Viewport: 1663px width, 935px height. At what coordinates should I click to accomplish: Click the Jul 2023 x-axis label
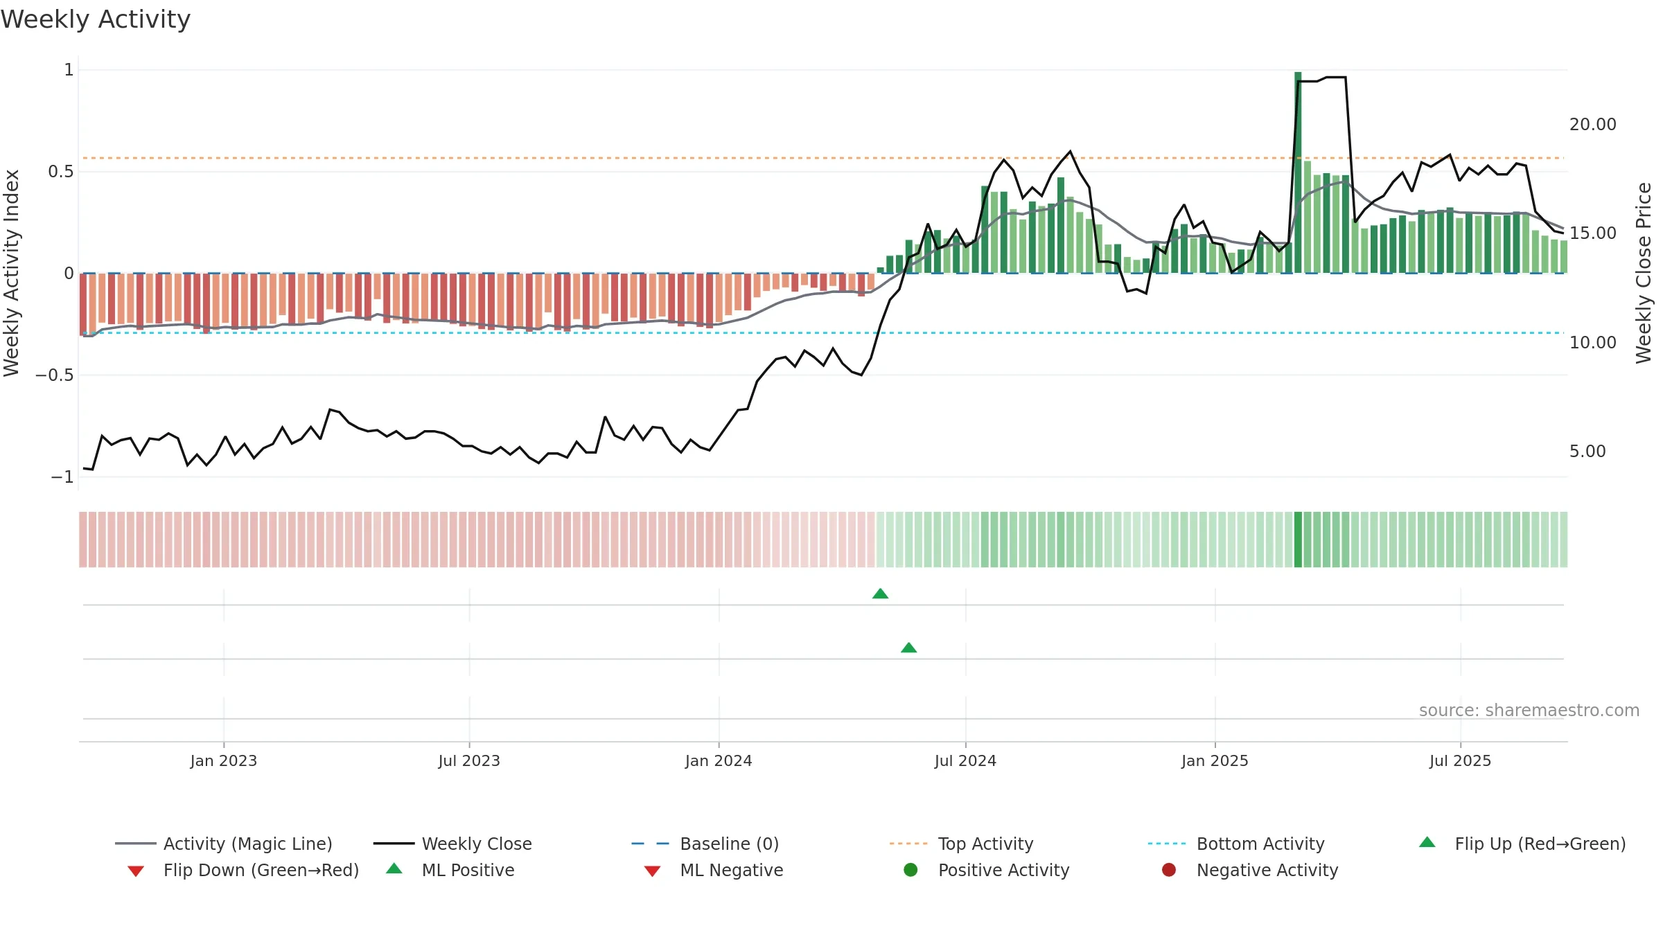(469, 760)
